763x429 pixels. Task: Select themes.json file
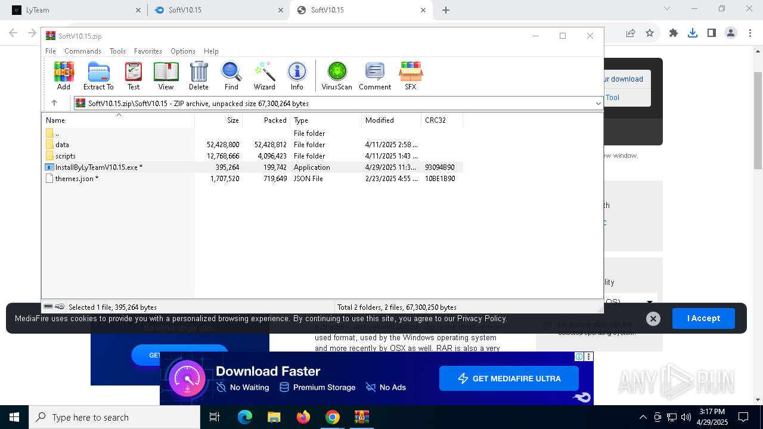tap(253, 179)
